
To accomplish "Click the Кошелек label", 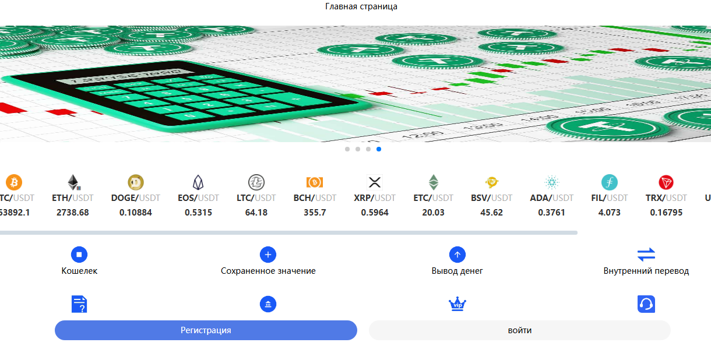I will pyautogui.click(x=79, y=271).
